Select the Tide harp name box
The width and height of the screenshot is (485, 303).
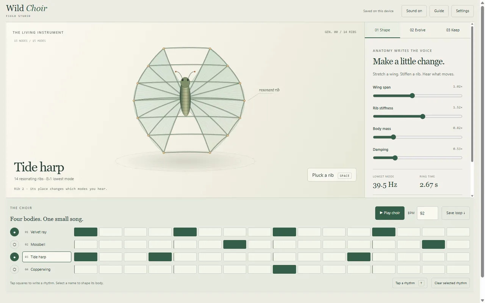[47, 257]
